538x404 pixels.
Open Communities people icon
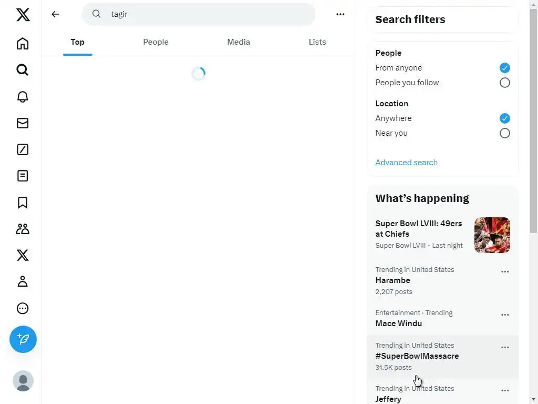(x=23, y=229)
